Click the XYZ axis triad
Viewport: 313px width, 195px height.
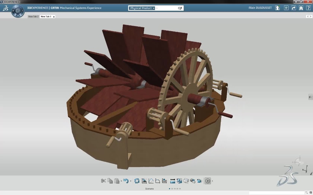[306, 169]
